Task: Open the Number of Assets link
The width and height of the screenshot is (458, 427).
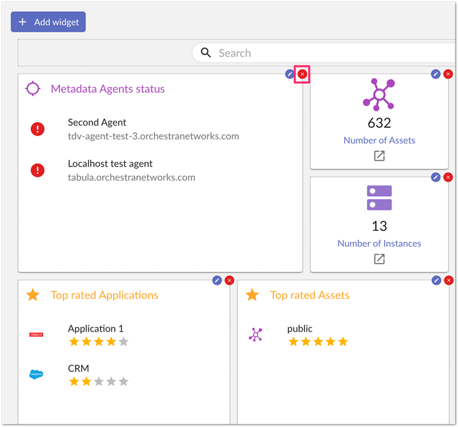Action: [379, 140]
